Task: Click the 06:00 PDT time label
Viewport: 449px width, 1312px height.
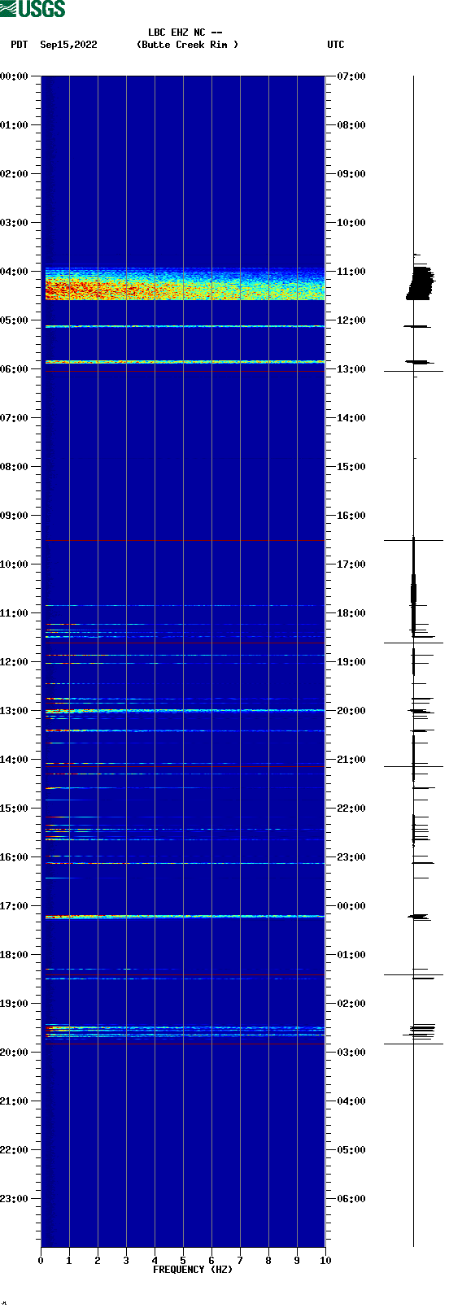Action: (15, 369)
